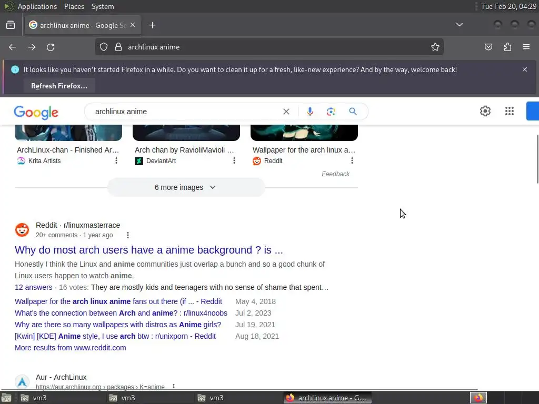Bookmark this page with the star

point(435,47)
